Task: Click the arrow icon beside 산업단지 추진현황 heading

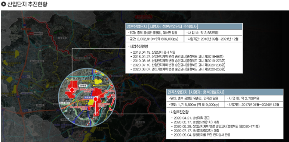Action: [3, 4]
